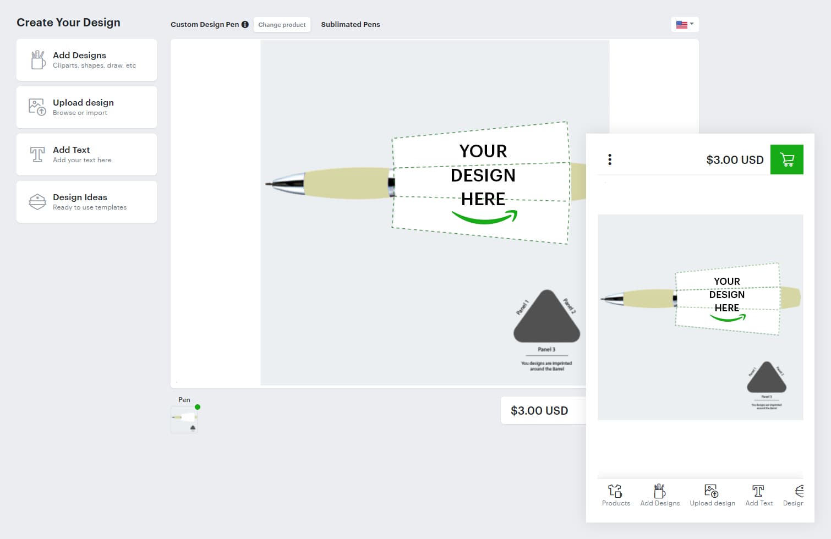This screenshot has width=831, height=539.
Task: Open the US flag language dropdown
Action: click(x=681, y=24)
